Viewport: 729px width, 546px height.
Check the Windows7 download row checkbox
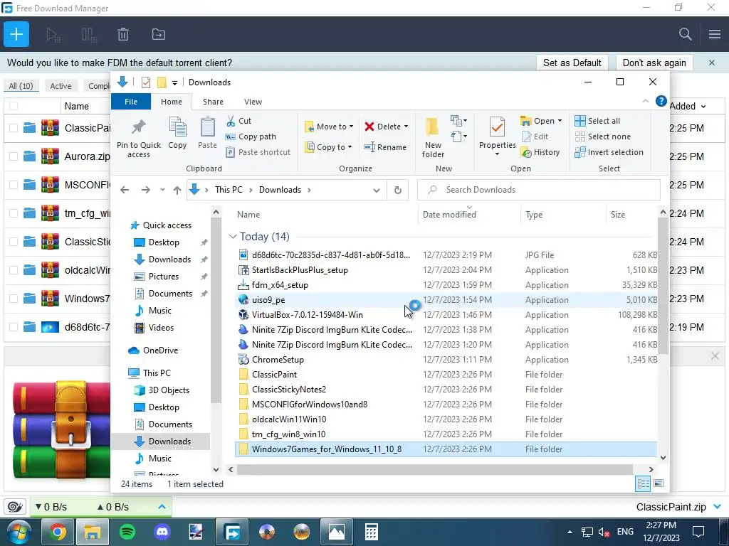14,299
